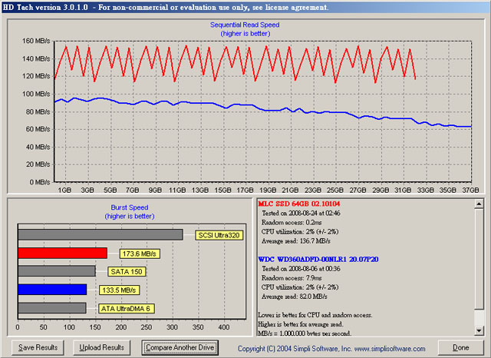
Task: Click the Sequential Read Speed chart title
Action: [245, 25]
